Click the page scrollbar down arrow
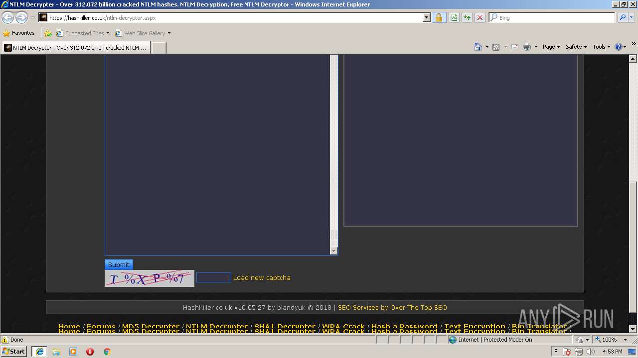 633,329
